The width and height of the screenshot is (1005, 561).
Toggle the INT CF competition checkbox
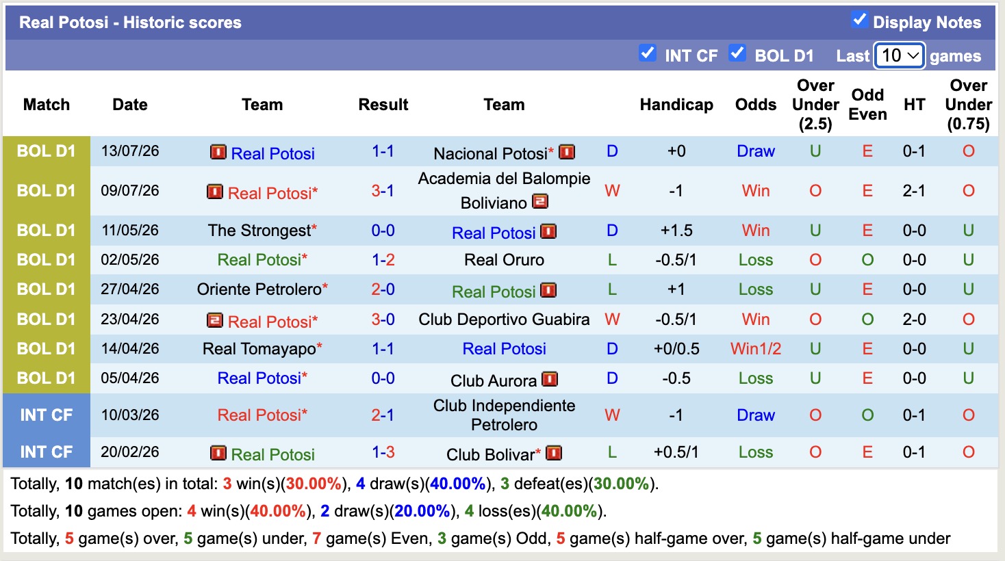647,53
